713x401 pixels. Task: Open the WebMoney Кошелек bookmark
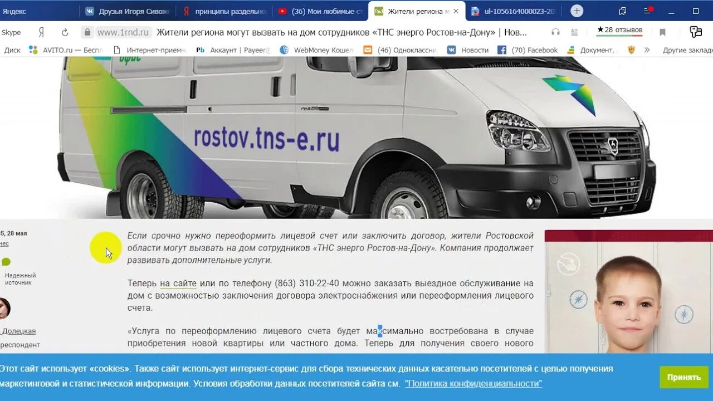316,50
